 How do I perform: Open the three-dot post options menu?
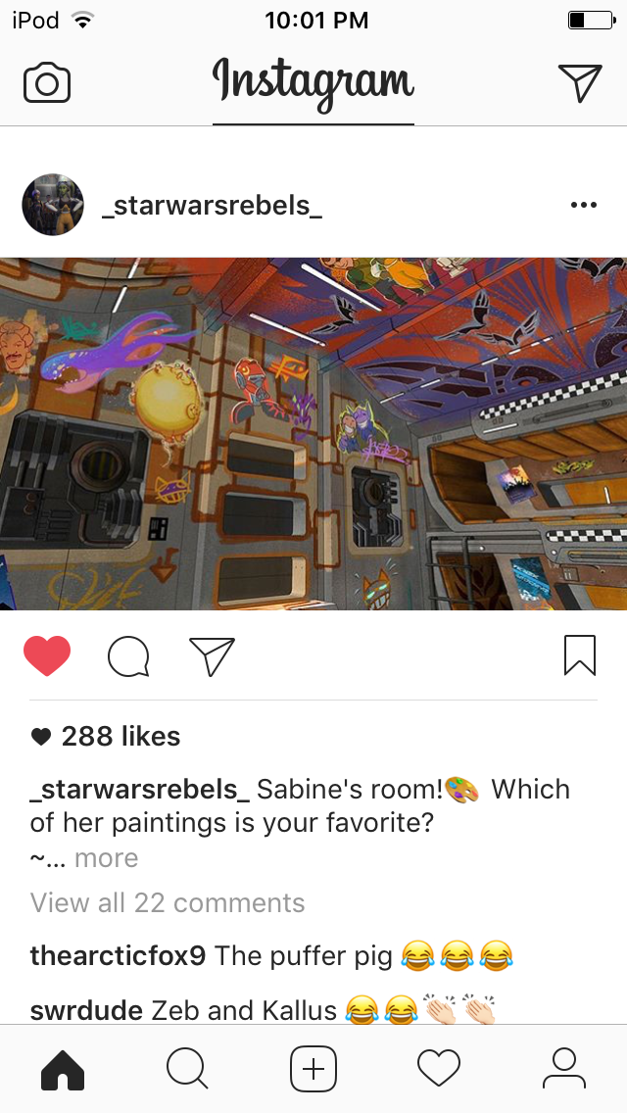(584, 205)
